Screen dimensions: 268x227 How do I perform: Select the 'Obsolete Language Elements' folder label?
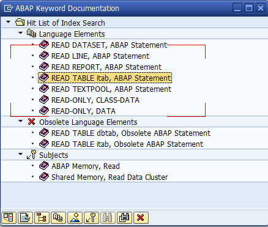(88, 122)
